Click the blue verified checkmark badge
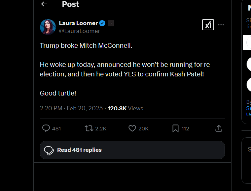Screen dimensions: 251x191 click(x=102, y=23)
